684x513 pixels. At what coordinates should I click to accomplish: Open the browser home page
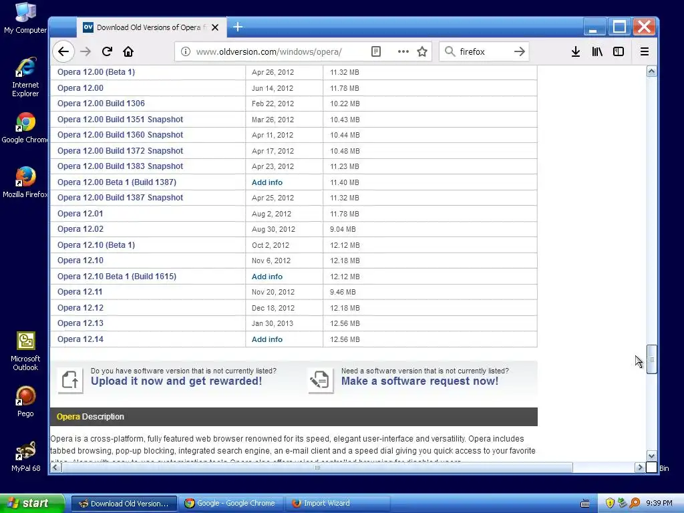coord(128,51)
